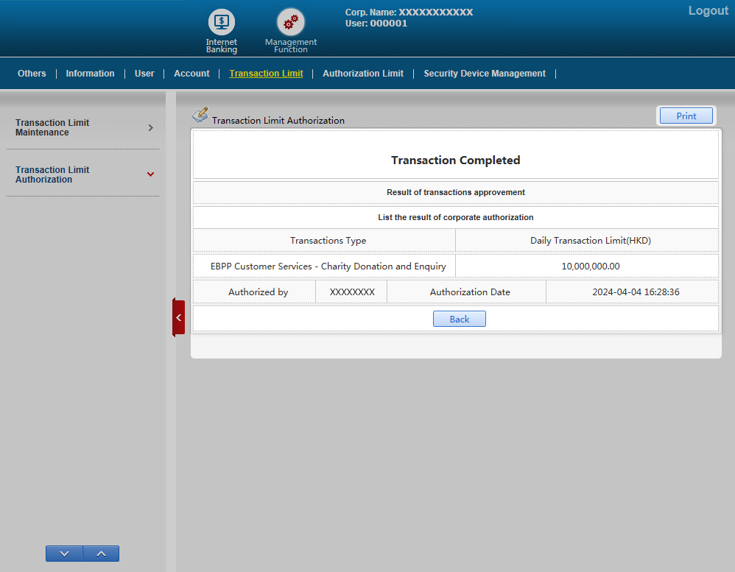
Task: Open the Internet Banking icon
Action: [221, 22]
